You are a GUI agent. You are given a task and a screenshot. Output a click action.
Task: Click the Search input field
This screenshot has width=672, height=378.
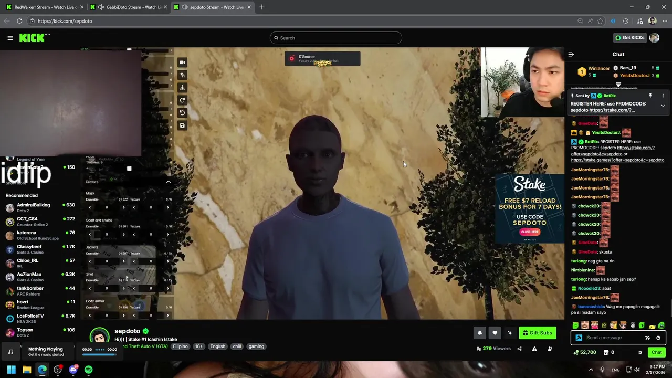coord(336,38)
